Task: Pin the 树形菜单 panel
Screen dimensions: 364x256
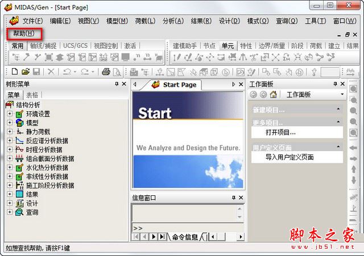Action: click(117, 84)
